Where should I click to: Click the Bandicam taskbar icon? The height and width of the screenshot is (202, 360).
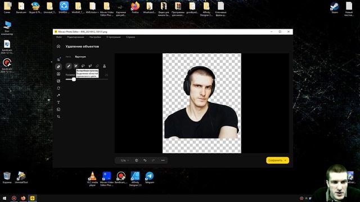(x=14, y=198)
